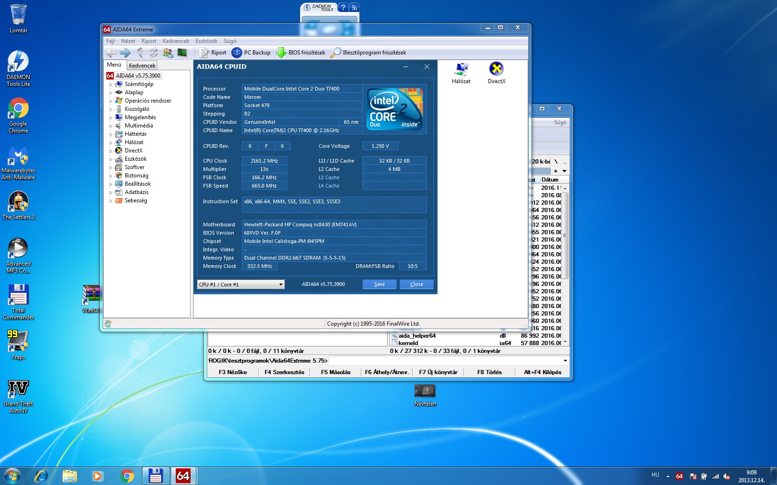Viewport: 777px width, 485px height.
Task: Open the Nézet menu
Action: pyautogui.click(x=128, y=41)
